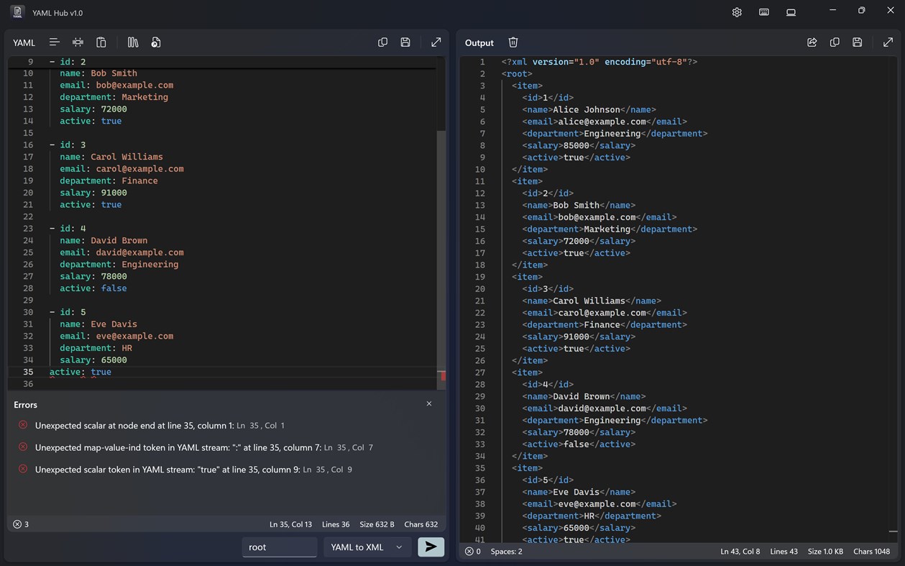The height and width of the screenshot is (566, 905).
Task: Go to error 'Unexpected scalar at node end'
Action: point(160,425)
